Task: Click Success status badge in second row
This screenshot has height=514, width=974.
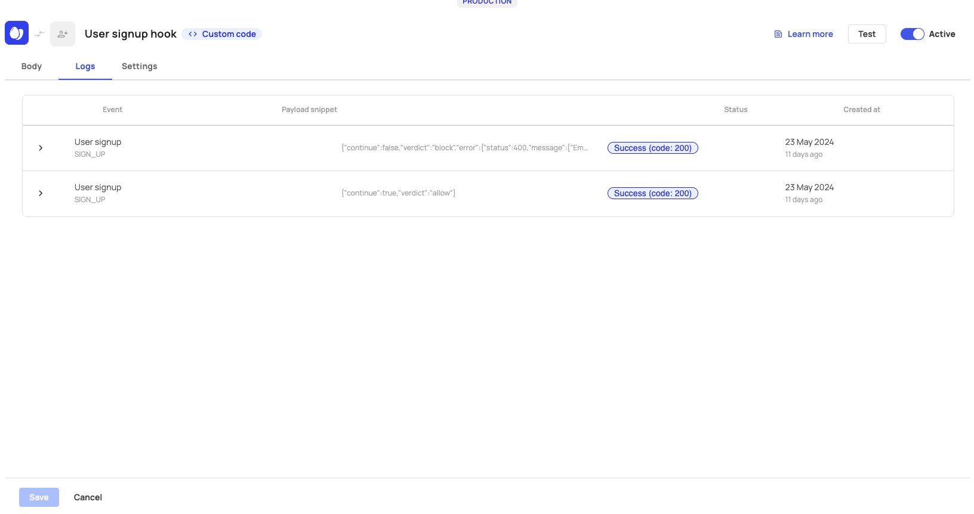Action: 652,193
